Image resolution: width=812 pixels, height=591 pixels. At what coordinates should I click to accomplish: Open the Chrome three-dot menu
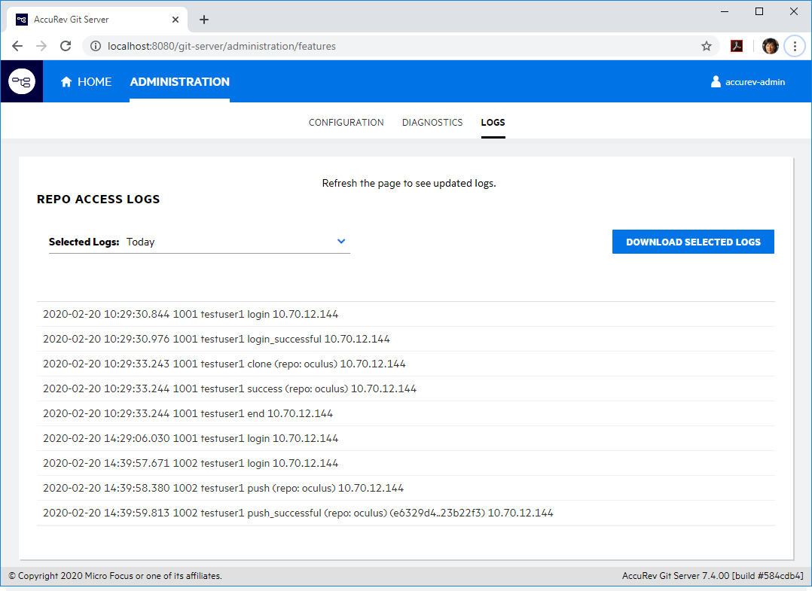[794, 46]
